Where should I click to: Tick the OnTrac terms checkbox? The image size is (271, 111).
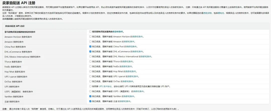pyautogui.click(x=90, y=81)
